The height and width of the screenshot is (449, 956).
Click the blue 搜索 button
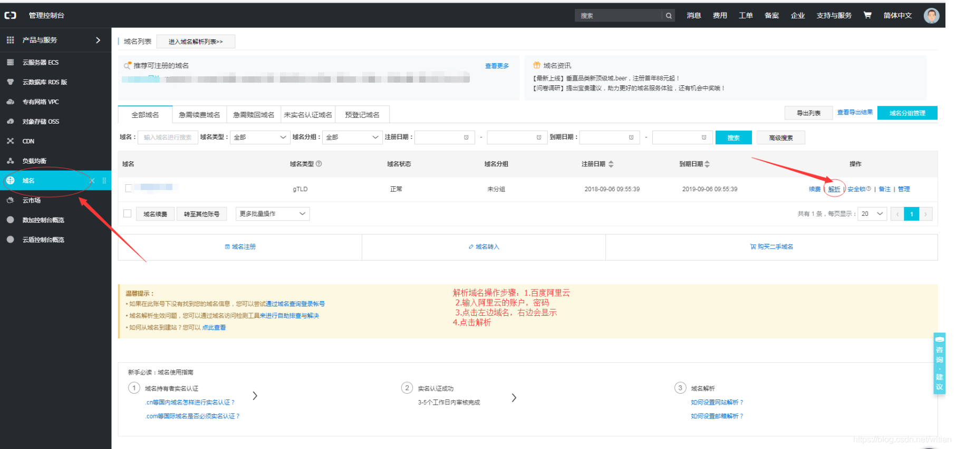click(x=733, y=137)
